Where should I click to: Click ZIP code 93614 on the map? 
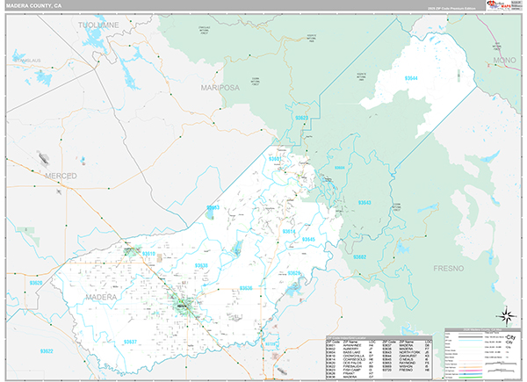289,232
